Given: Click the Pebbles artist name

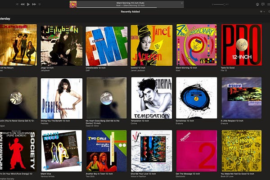Looking at the screenshot, I should pyautogui.click(x=45, y=123).
